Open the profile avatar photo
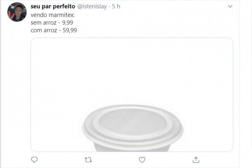Image resolution: width=252 pixels, height=168 pixels. (x=17, y=12)
